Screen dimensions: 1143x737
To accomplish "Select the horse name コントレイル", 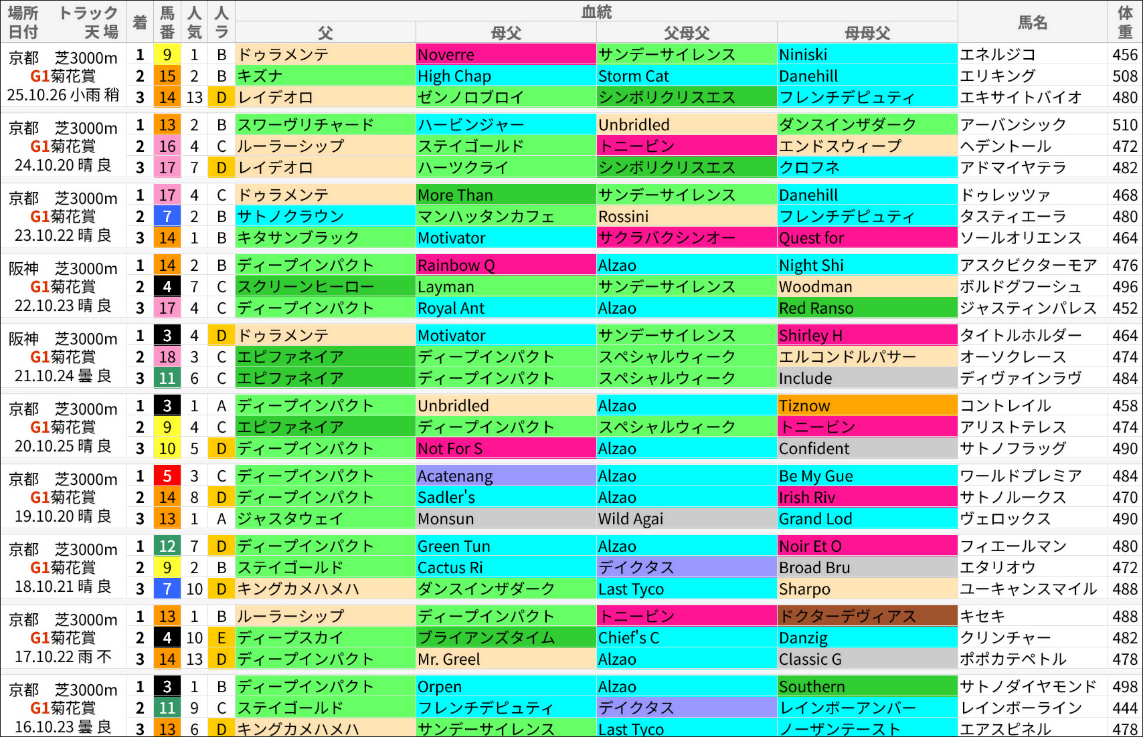I will [x=1005, y=406].
